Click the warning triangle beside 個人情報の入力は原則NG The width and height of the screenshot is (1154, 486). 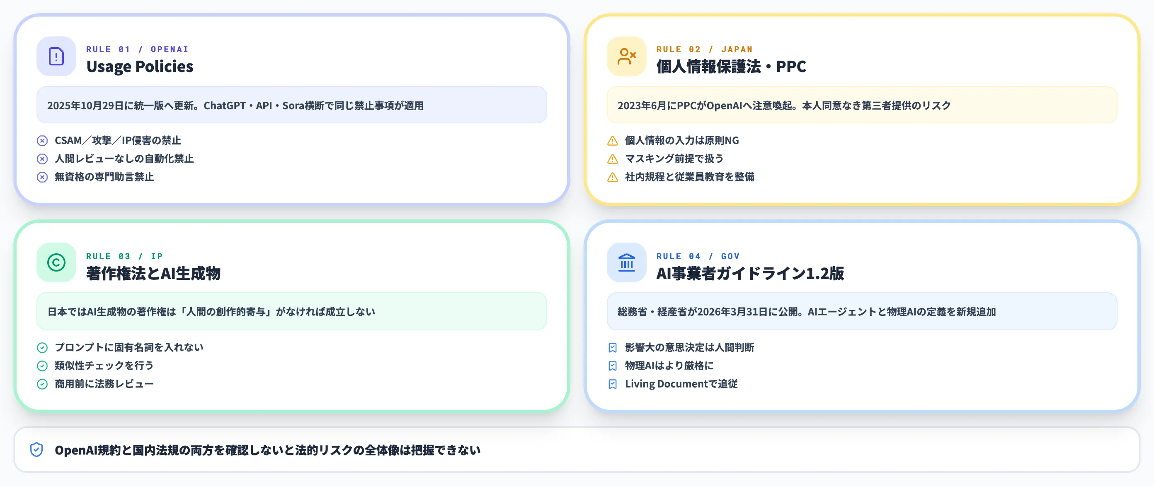pyautogui.click(x=612, y=141)
